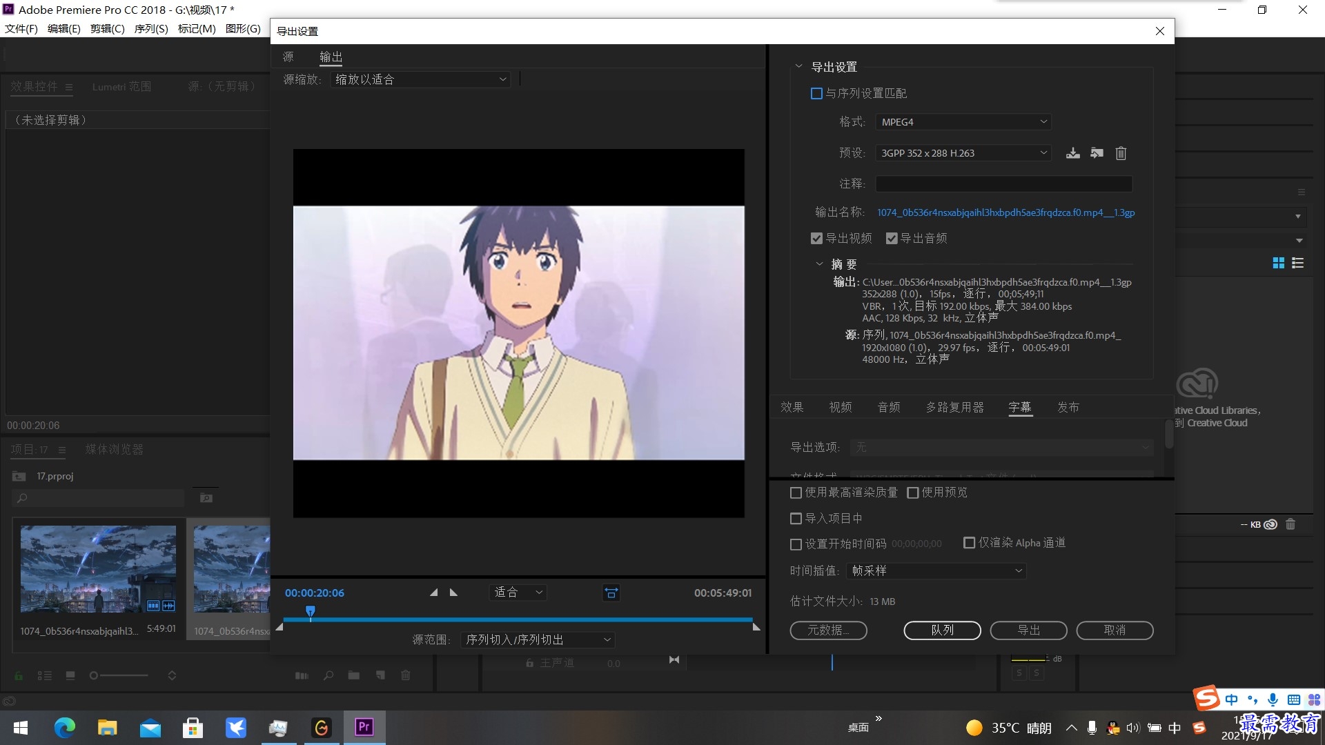Set the Out point triangle marker
This screenshot has height=745, width=1325.
coord(453,593)
